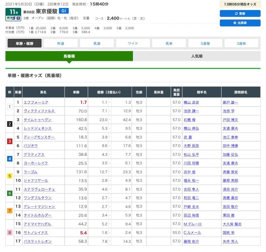Image resolution: width=266 pixels, height=252 pixels.
Task: Switch to the 枠連 tab
Action: pyautogui.click(x=61, y=43)
